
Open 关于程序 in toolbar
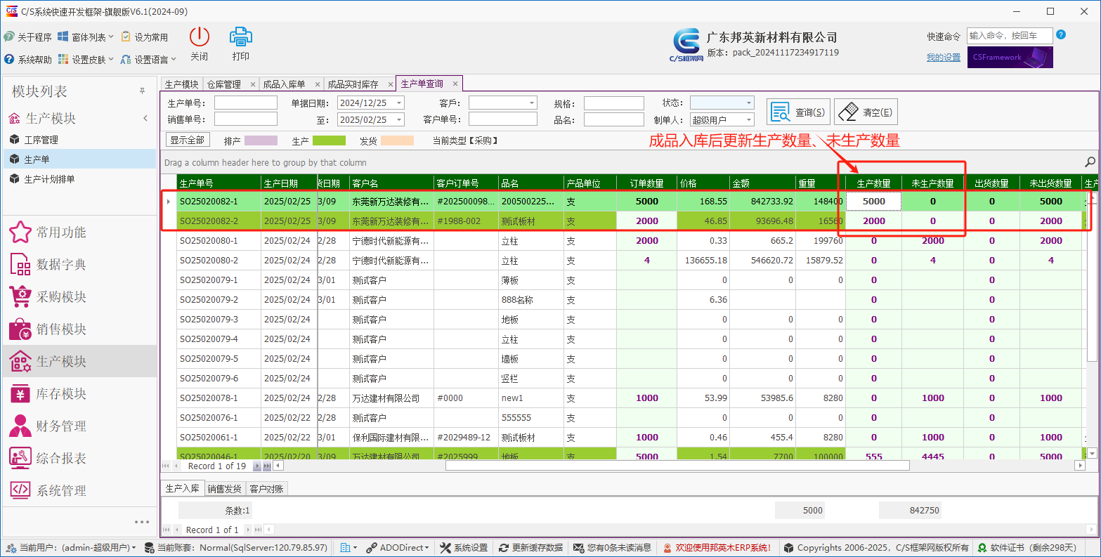(x=28, y=37)
